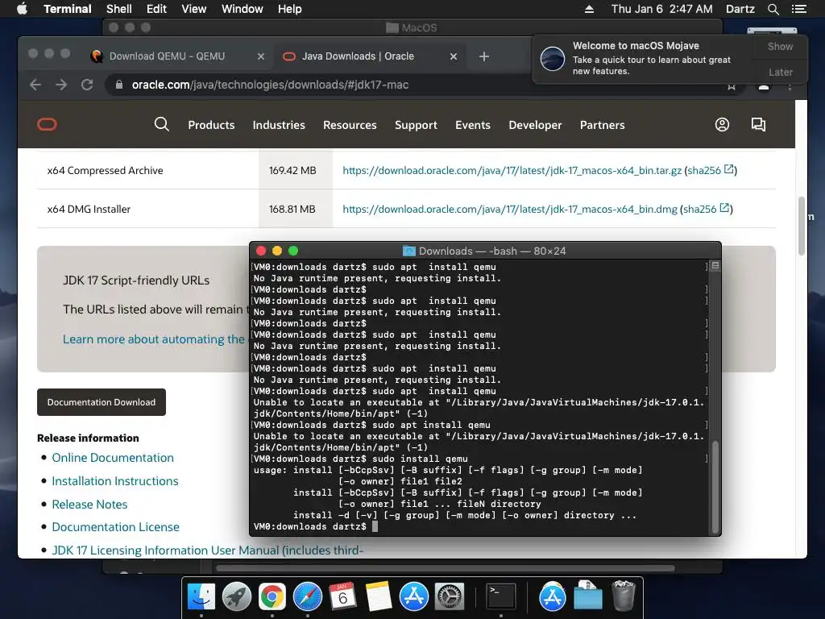Expand Oracle Products navigation menu
The width and height of the screenshot is (825, 619).
211,125
